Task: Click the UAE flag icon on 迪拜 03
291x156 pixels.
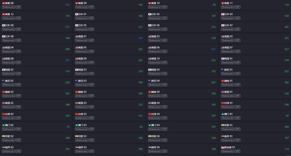Action: (x=76, y=147)
